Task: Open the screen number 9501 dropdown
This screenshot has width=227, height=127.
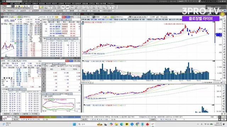Action: pos(10,6)
